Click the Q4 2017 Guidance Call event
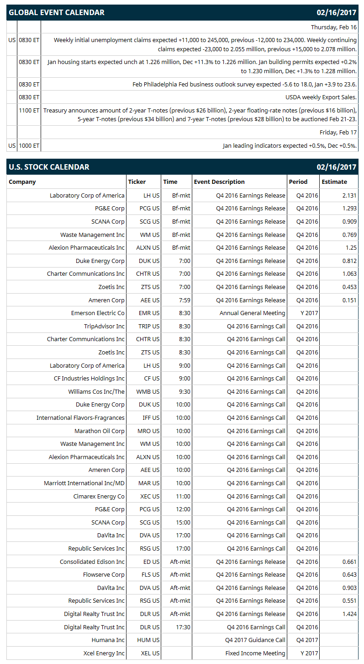The image size is (364, 664). [255, 640]
